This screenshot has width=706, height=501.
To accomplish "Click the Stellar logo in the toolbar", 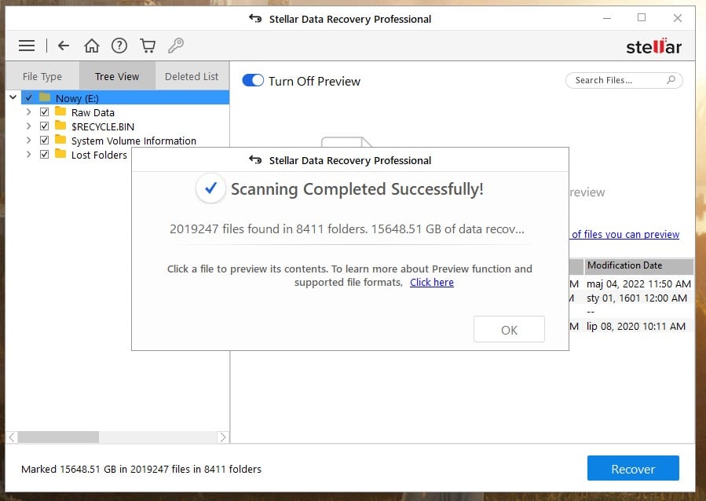I will pyautogui.click(x=653, y=46).
